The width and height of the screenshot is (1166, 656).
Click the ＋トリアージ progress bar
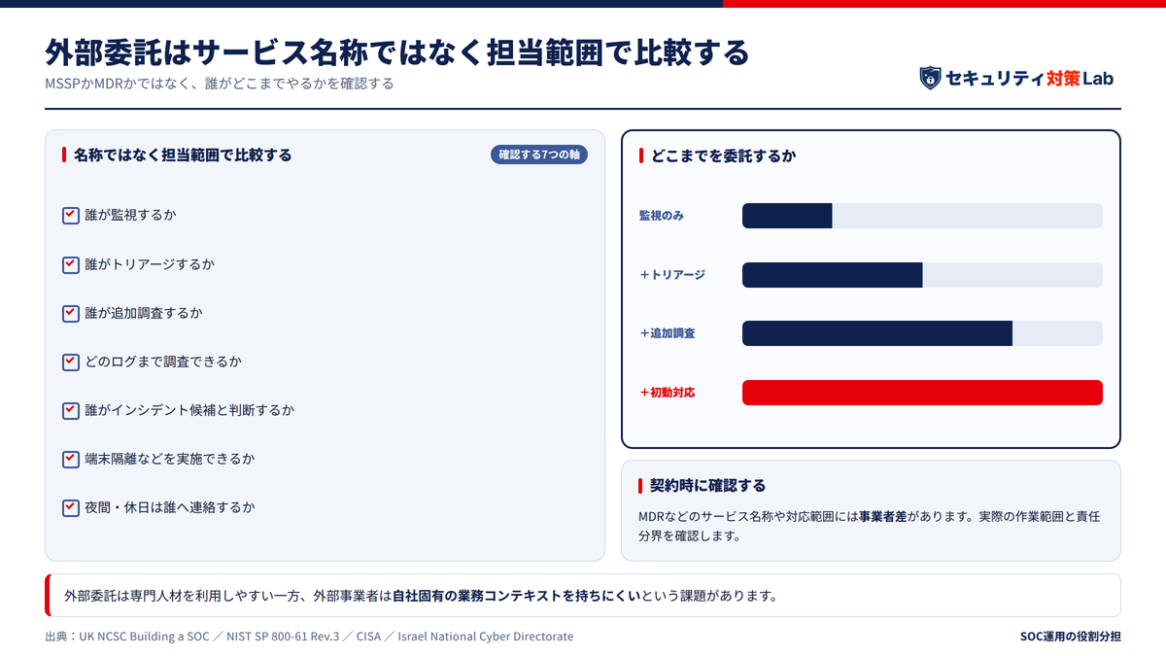click(922, 275)
